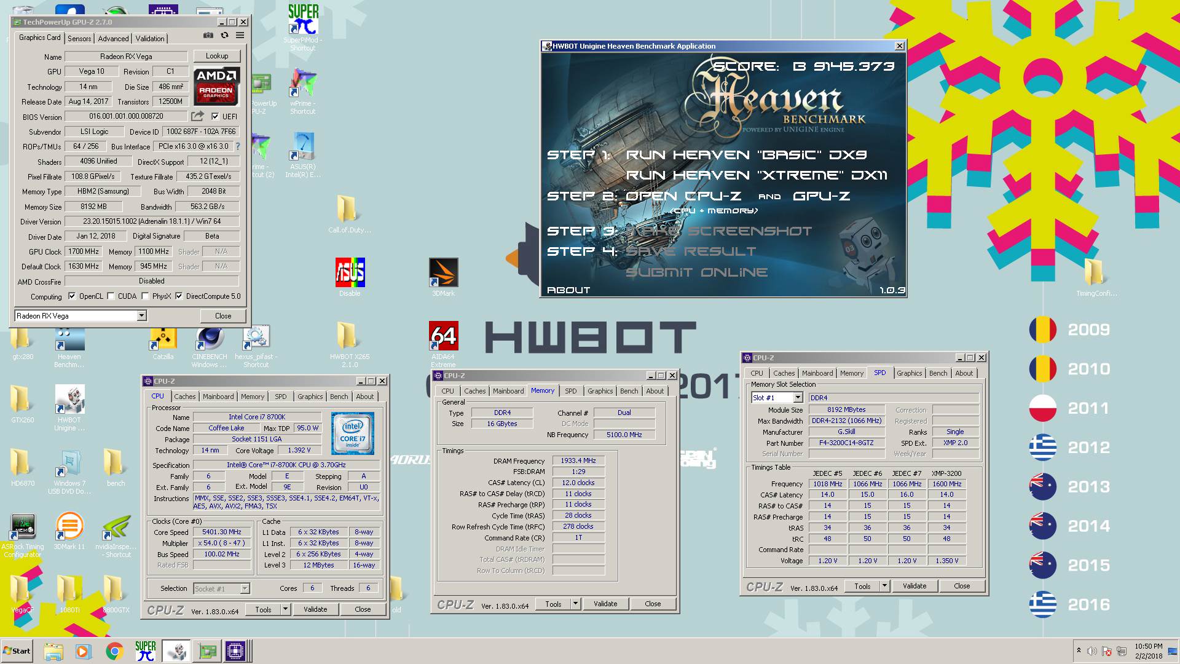The height and width of the screenshot is (664, 1180).
Task: Run Heaven "Basic" DX9 benchmark
Action: (x=746, y=155)
